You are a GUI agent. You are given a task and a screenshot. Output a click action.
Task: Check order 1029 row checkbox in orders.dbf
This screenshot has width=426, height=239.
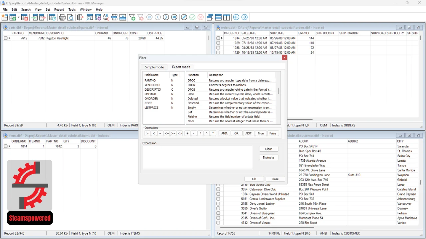[218, 43]
